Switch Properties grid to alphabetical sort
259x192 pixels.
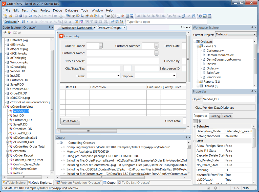pos(200,121)
